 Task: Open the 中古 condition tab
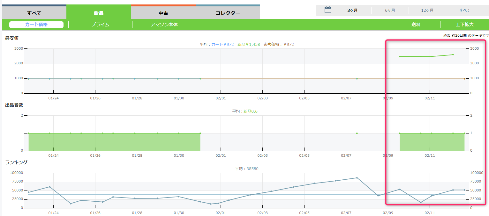point(163,13)
